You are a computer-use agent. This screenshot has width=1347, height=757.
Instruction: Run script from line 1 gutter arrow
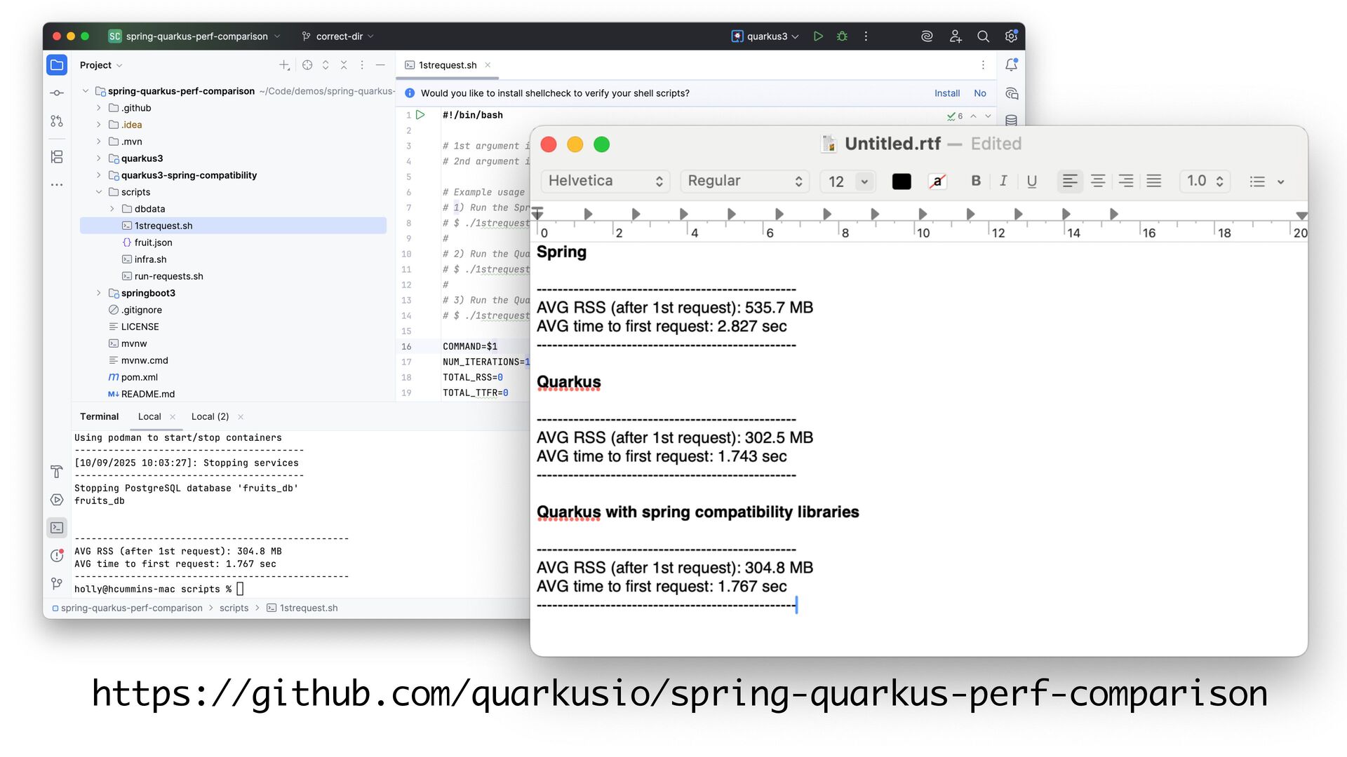point(420,115)
